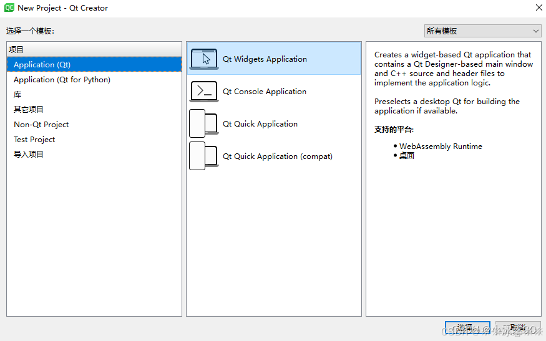The width and height of the screenshot is (546, 341).
Task: Confirm with the 选择 button
Action: tap(467, 328)
